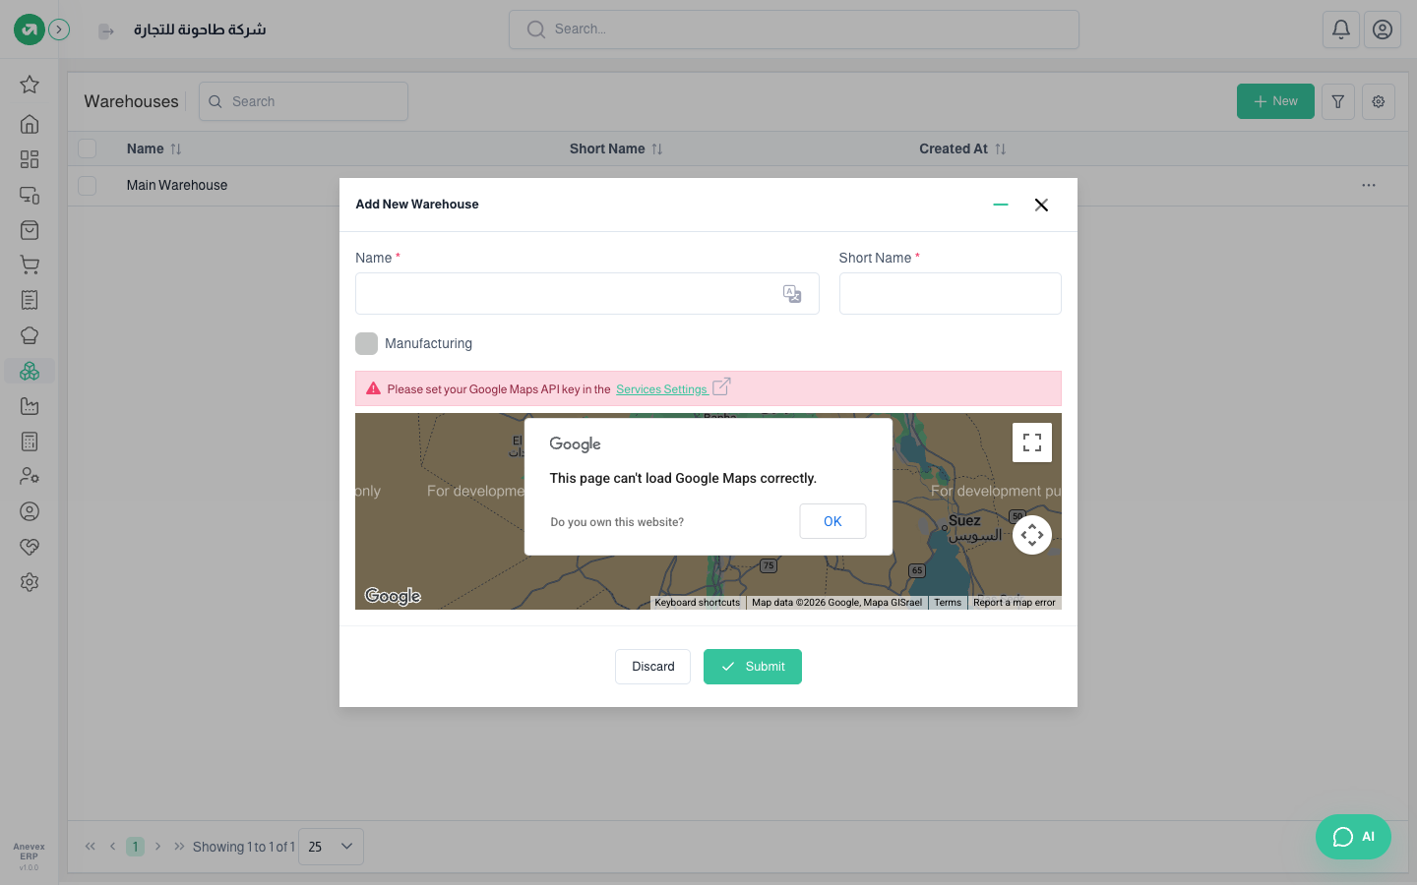1417x885 pixels.
Task: Click the map camera controls button
Action: 1032,535
